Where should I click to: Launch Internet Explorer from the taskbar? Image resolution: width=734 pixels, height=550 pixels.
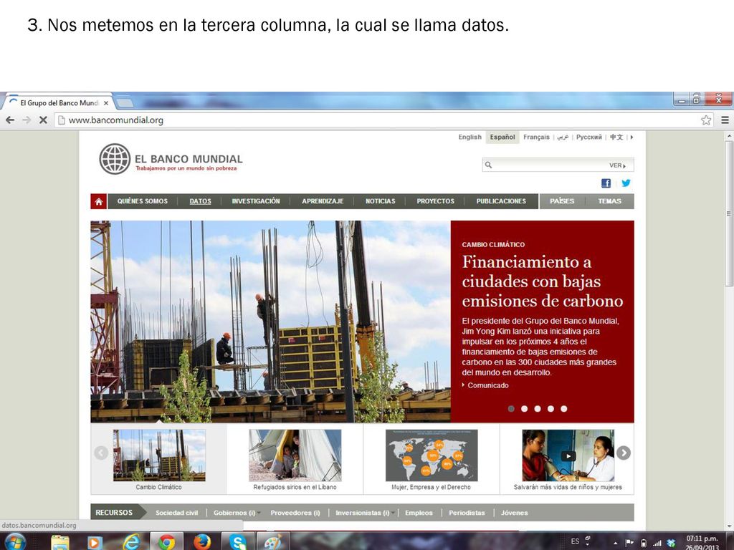132,543
